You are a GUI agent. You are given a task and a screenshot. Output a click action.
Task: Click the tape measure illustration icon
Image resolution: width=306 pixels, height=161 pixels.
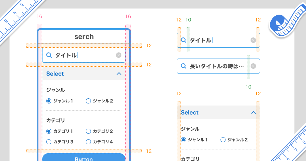[287, 21]
